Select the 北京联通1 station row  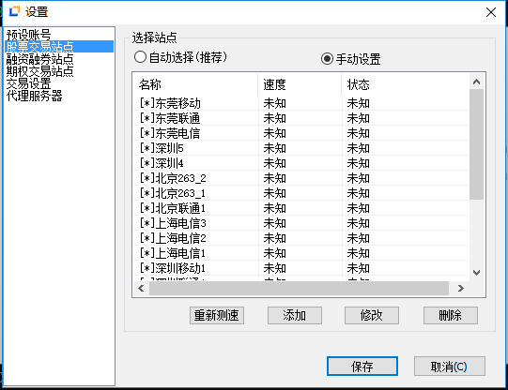(x=300, y=208)
